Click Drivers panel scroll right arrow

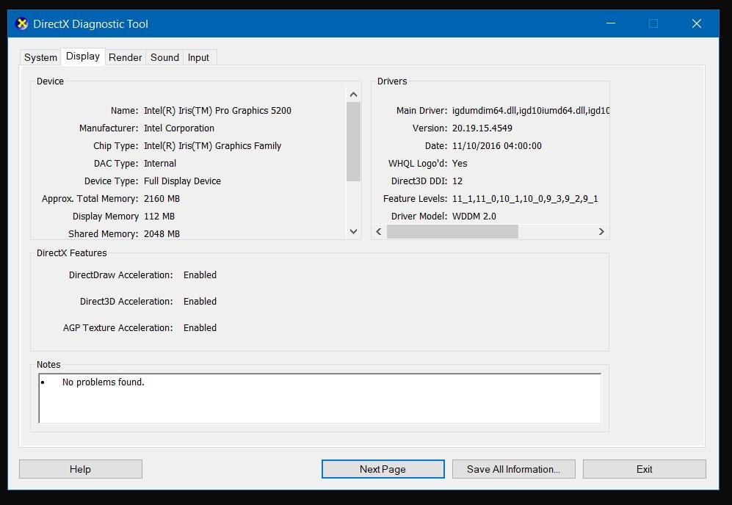[x=601, y=231]
